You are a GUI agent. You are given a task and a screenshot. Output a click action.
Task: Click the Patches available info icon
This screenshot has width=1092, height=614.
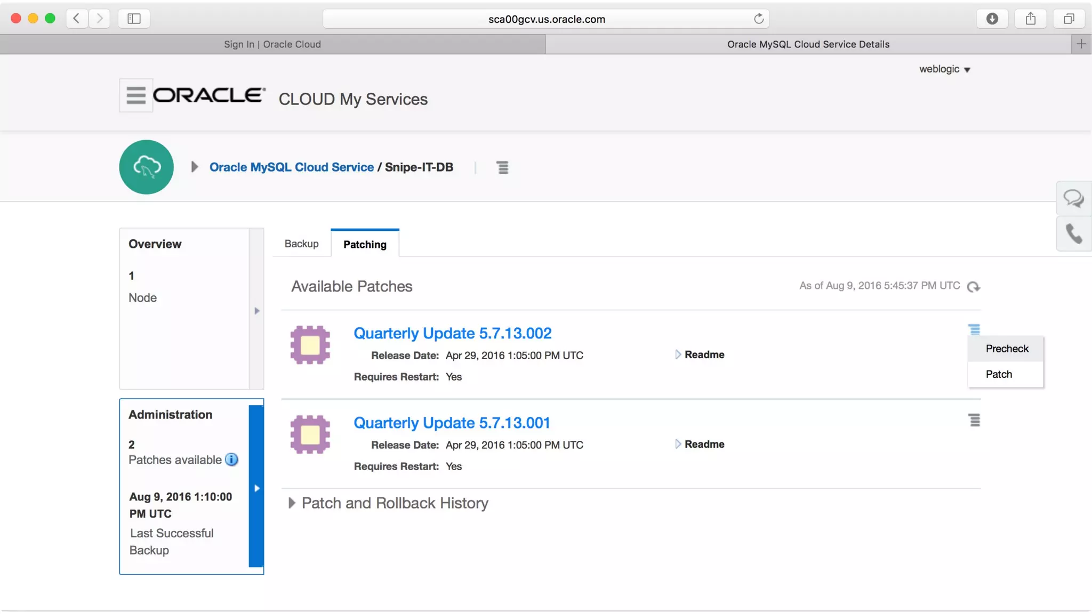[x=231, y=459]
